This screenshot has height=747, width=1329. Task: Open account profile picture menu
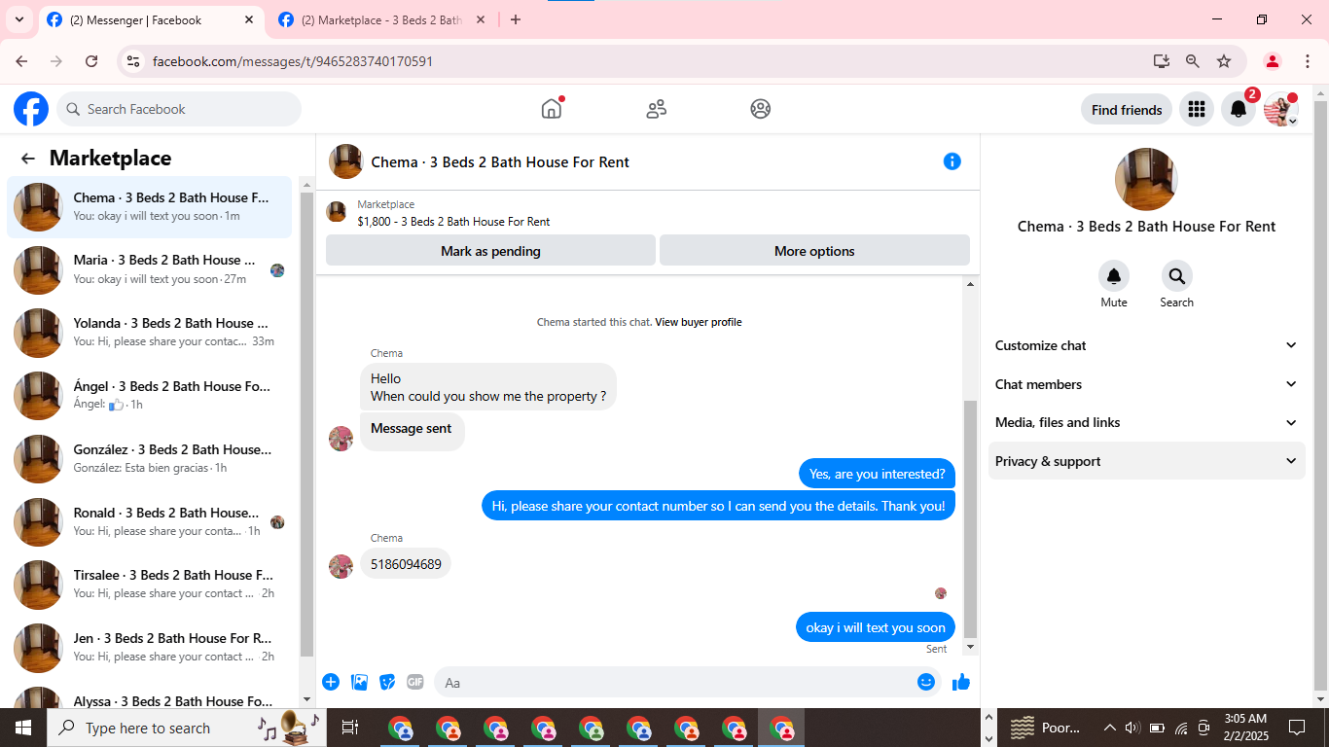(1280, 109)
